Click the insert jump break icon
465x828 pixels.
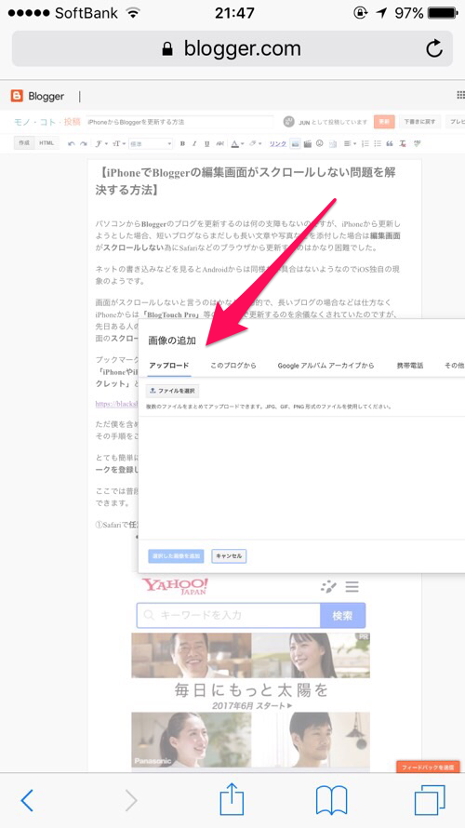point(333,143)
